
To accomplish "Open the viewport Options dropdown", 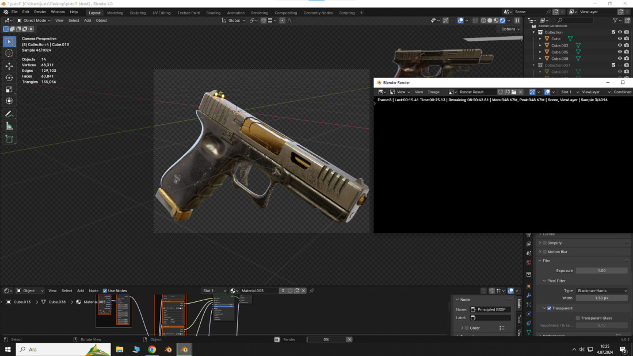I will 510,29.
